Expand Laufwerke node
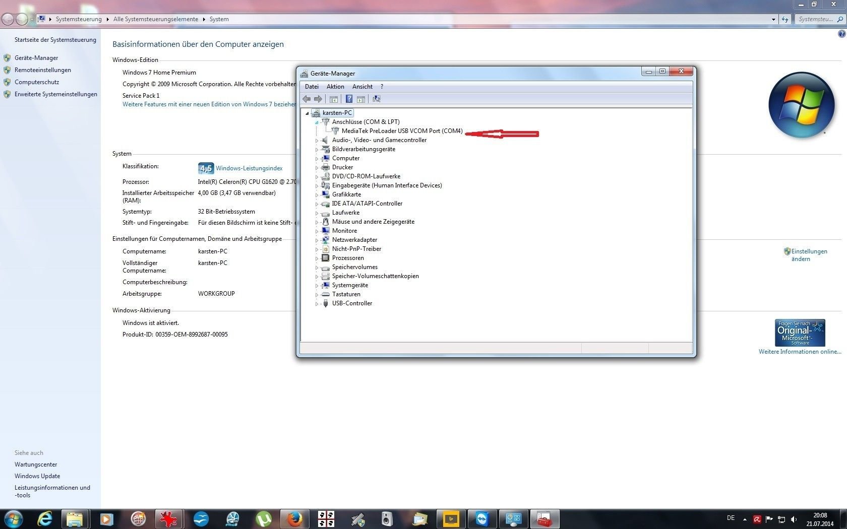The image size is (847, 529). coord(317,213)
